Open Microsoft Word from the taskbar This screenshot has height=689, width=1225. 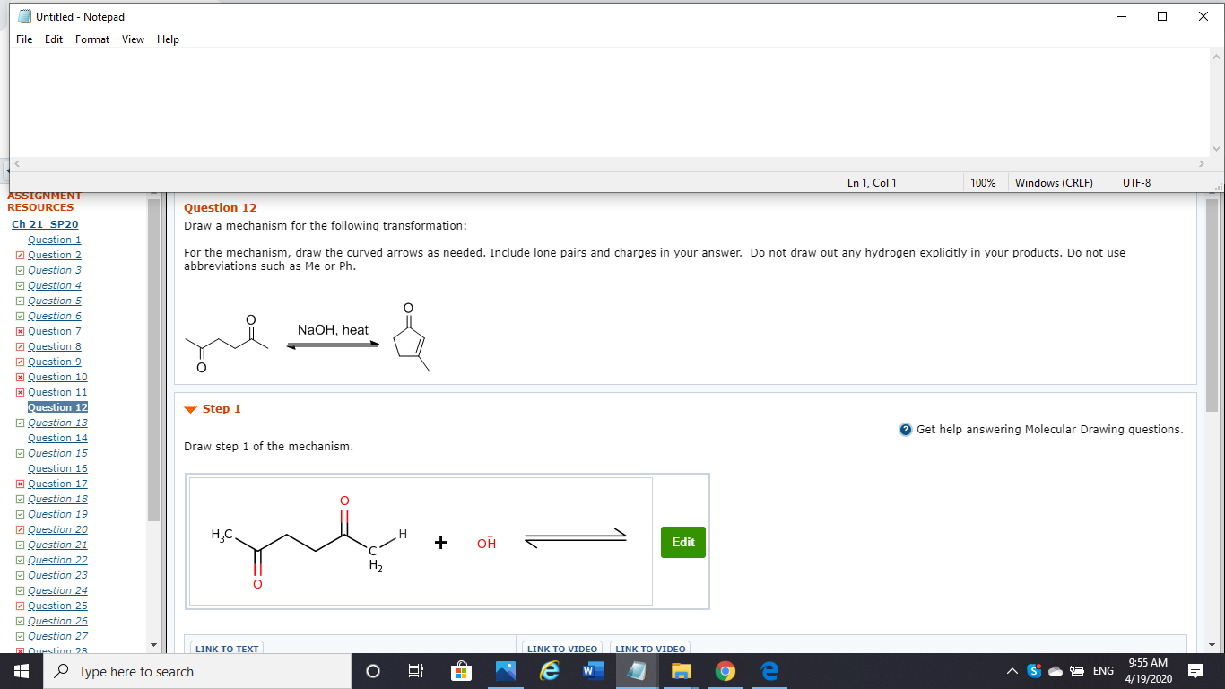point(593,671)
